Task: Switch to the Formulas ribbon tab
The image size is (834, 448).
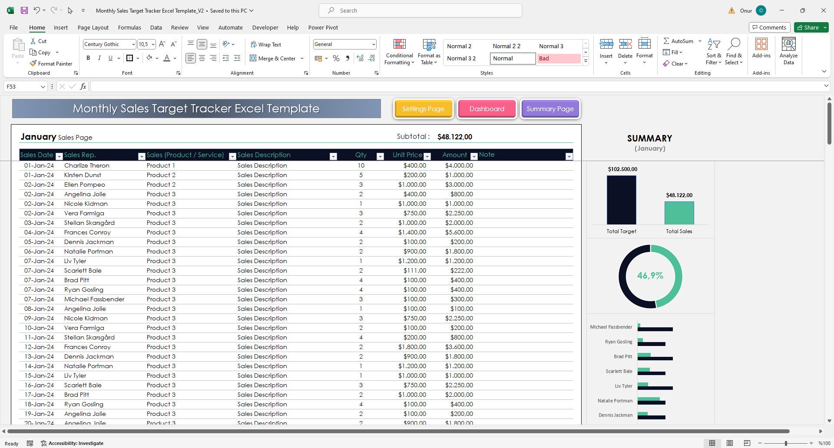Action: point(129,27)
